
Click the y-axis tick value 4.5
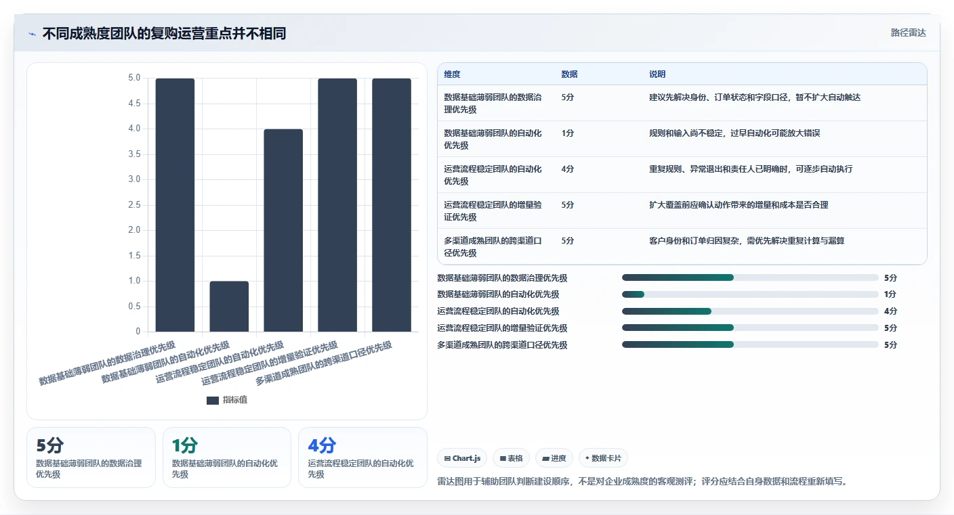point(134,103)
